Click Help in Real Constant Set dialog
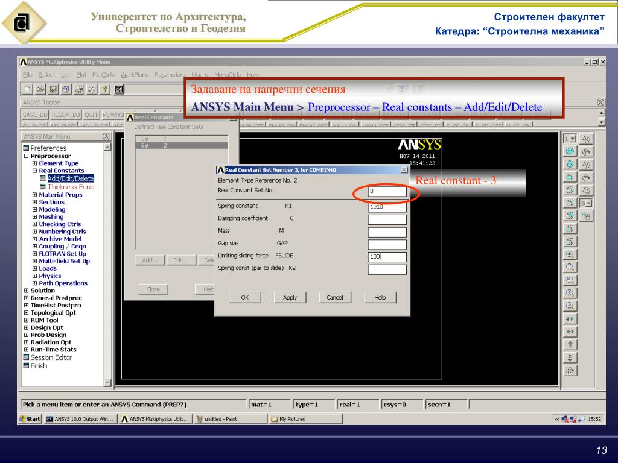 [x=380, y=298]
